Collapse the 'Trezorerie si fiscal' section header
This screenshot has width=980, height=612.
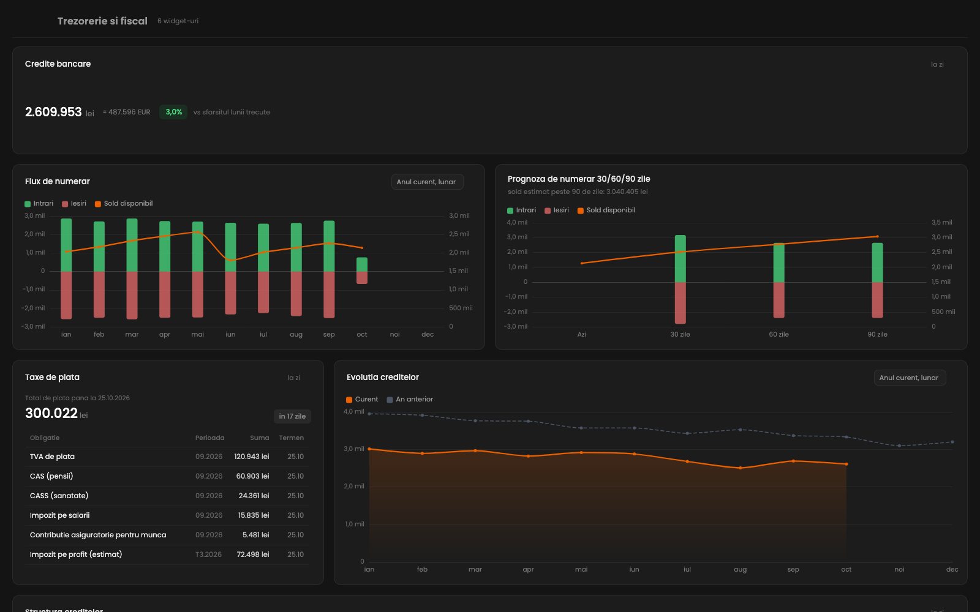tap(102, 21)
